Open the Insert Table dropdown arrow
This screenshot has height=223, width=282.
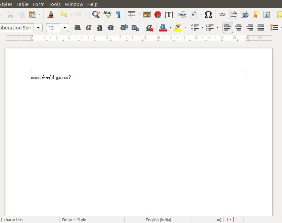tap(139, 14)
